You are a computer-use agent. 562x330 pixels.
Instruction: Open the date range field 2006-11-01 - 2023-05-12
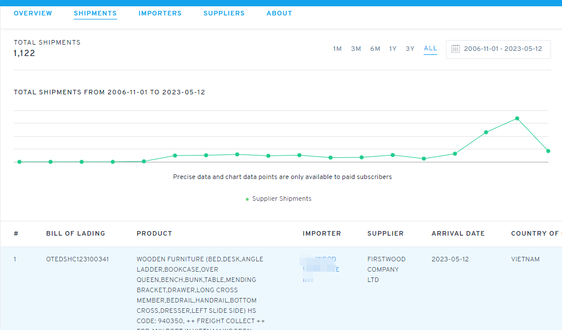pyautogui.click(x=498, y=49)
